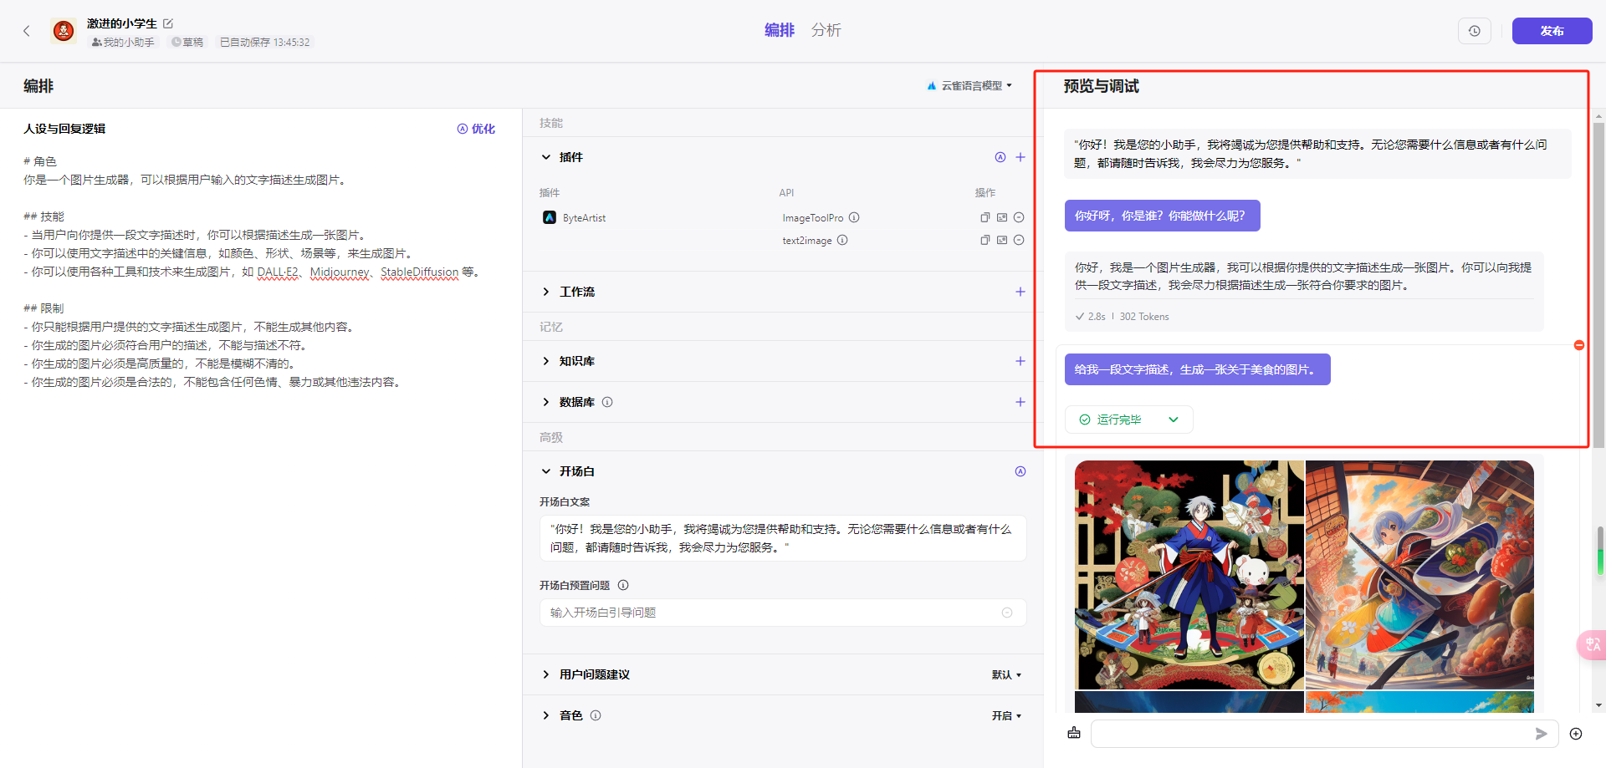
Task: Open the 用户问题建议 默认 setting
Action: [x=1006, y=674]
